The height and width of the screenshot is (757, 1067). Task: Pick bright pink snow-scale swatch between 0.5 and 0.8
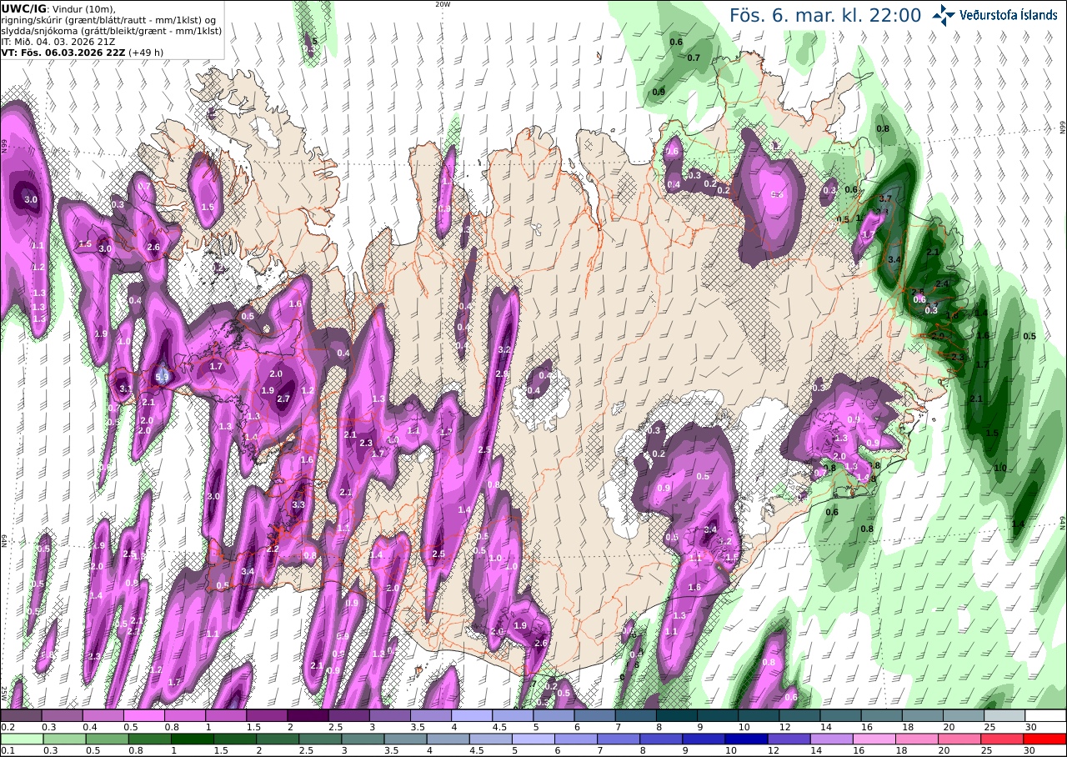[143, 715]
